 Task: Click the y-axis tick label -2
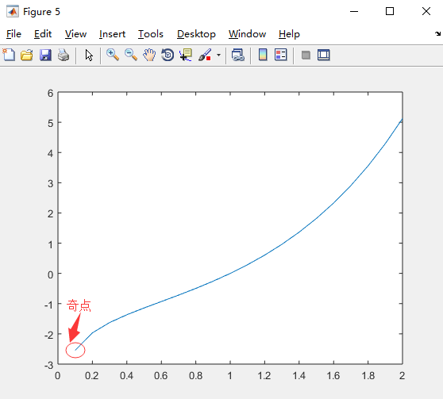[49, 335]
